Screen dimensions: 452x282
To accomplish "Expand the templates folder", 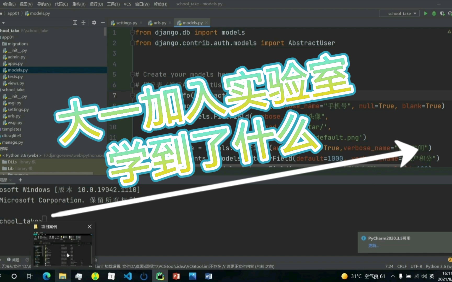I will click(x=12, y=129).
